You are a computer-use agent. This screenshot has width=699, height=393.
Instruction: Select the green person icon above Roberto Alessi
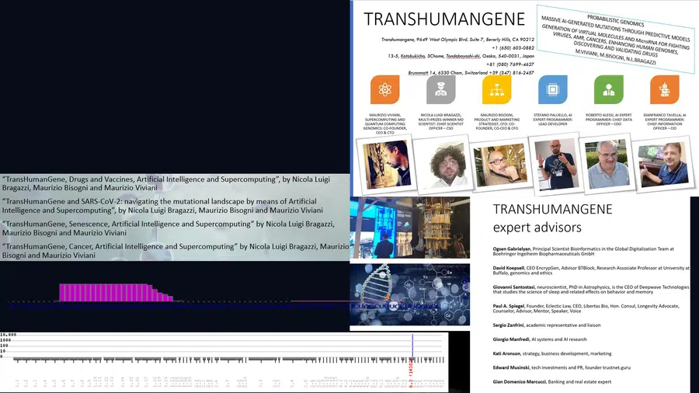pos(608,89)
